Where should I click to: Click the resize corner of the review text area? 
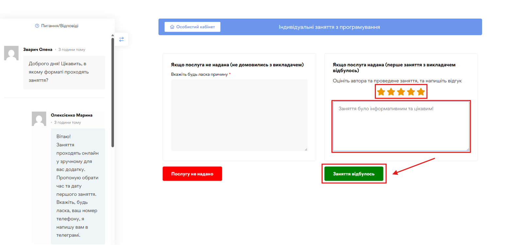coord(468,149)
